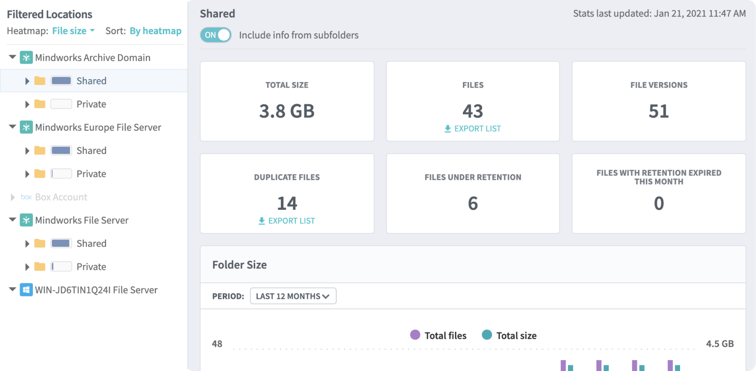Screen dimensions: 756x371
Task: Click Export List under Files count
Action: [473, 129]
